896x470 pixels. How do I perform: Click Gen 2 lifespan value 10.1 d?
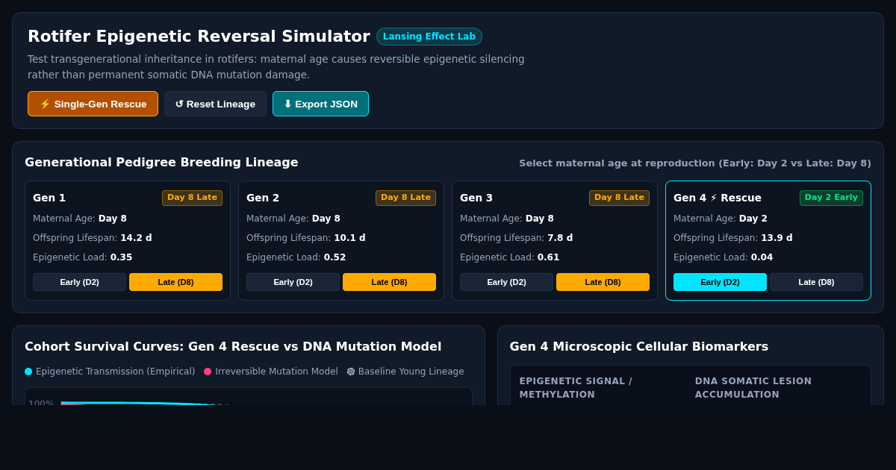point(349,238)
